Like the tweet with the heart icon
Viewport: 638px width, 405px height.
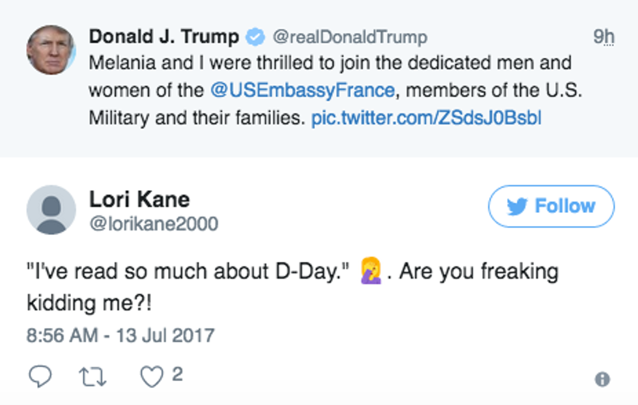click(152, 377)
